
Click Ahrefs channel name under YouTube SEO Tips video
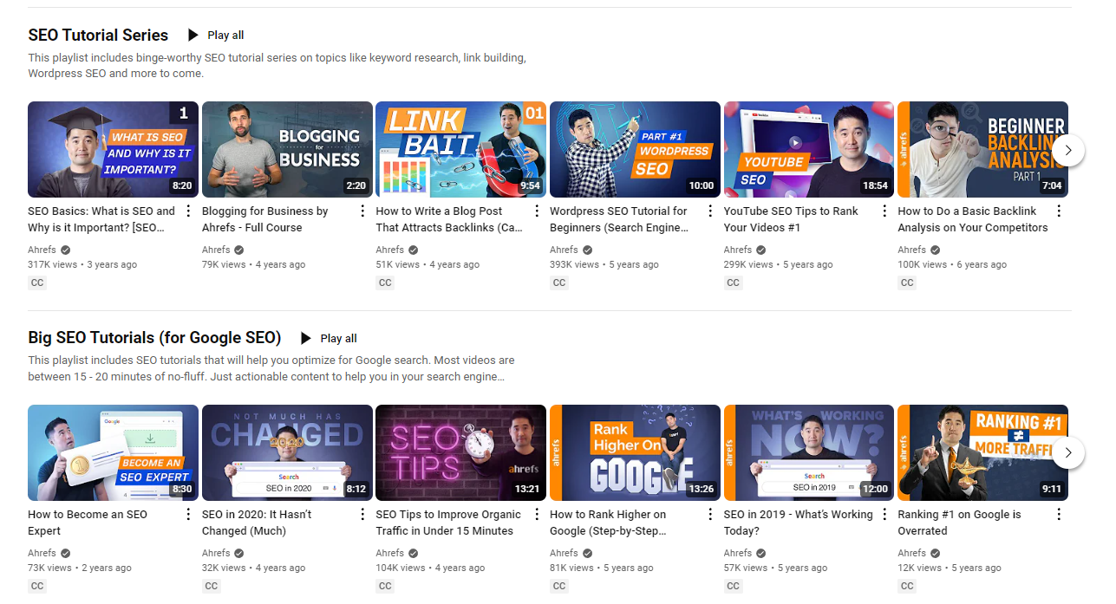738,250
